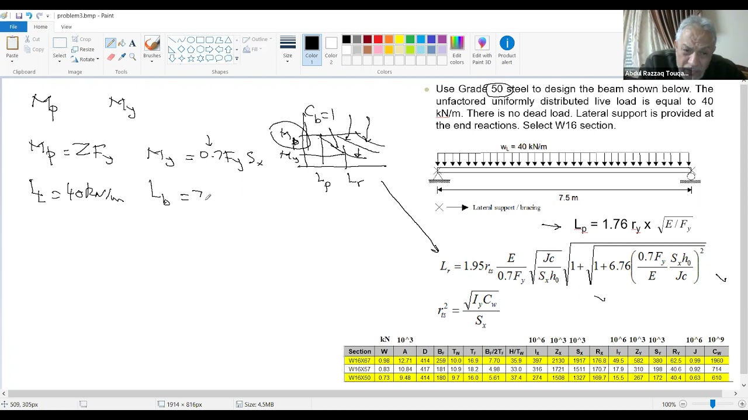Expand the Shapes gallery more arrow

pyautogui.click(x=236, y=59)
